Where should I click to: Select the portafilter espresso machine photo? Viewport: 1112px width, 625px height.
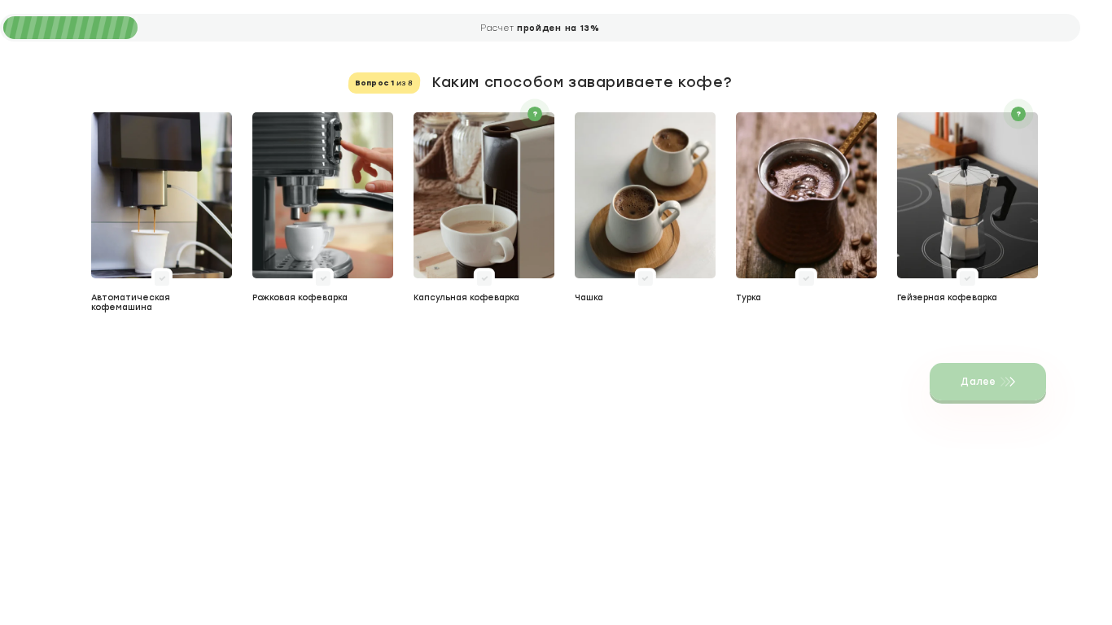point(322,195)
